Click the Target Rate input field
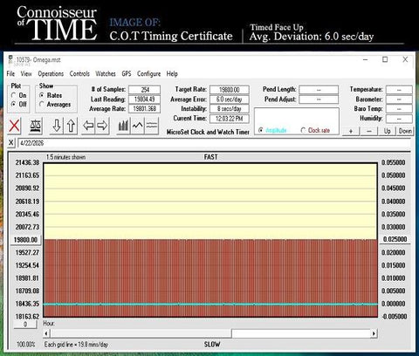This screenshot has width=419, height=356. pyautogui.click(x=230, y=90)
